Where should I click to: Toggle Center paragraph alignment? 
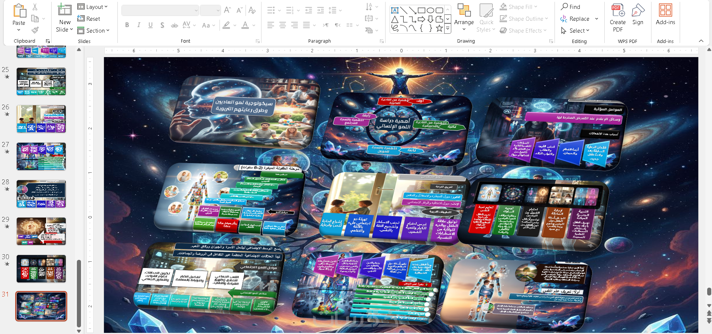pyautogui.click(x=283, y=25)
